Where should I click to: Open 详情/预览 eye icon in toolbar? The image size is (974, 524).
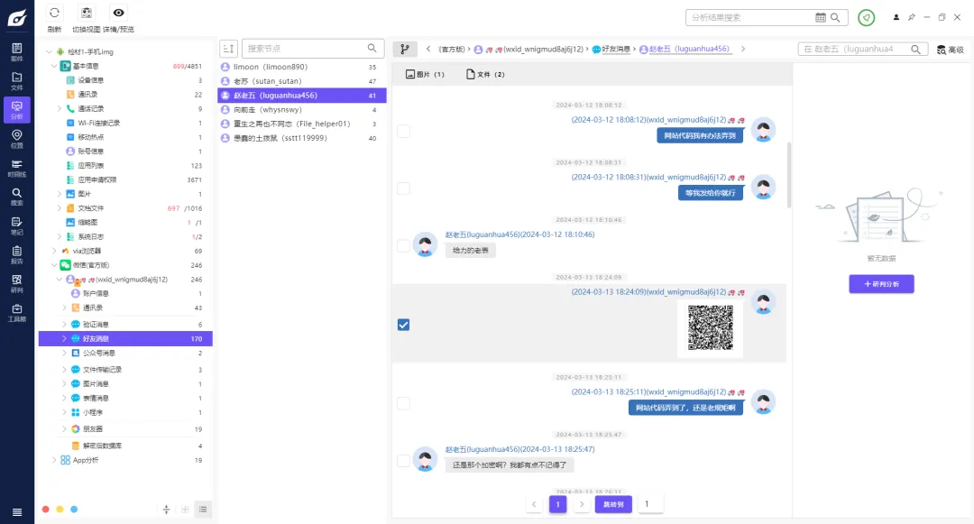(119, 14)
